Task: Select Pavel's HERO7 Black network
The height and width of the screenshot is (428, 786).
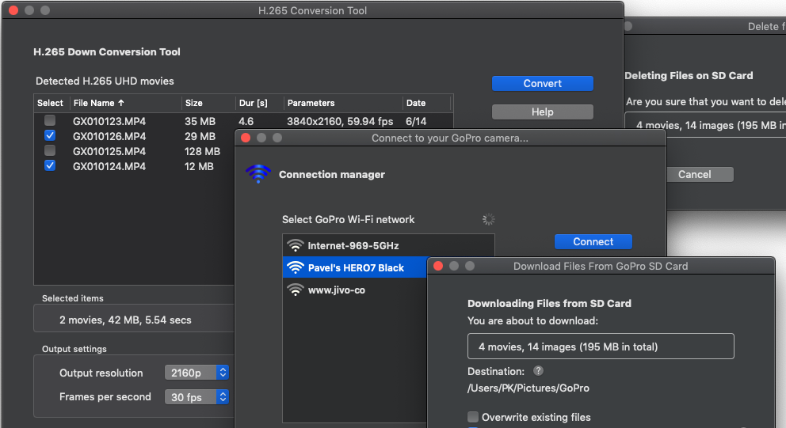Action: click(x=355, y=268)
